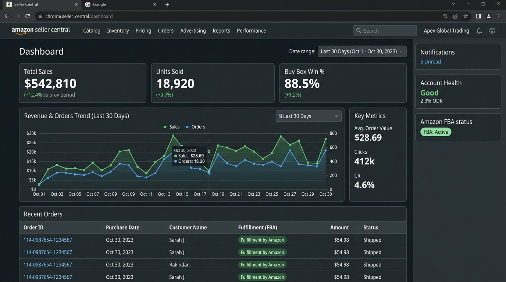Open the notifications bell icon
506x282 pixels.
pos(479,31)
